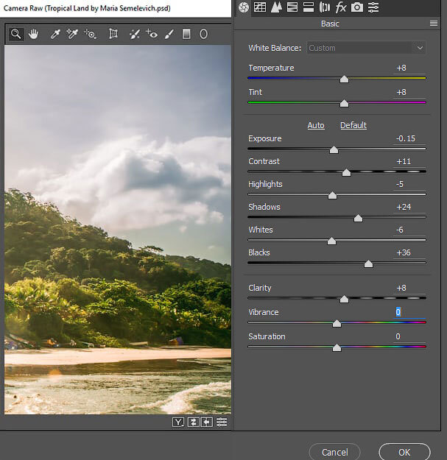Select the Red Eye Removal tool
The width and height of the screenshot is (447, 460).
152,34
